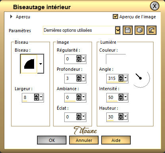Adjust the light angle dial

[x=141, y=79]
